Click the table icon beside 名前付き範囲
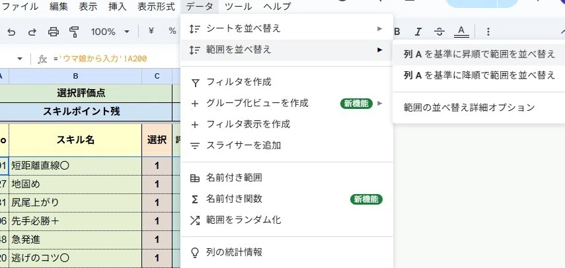 pyautogui.click(x=194, y=178)
